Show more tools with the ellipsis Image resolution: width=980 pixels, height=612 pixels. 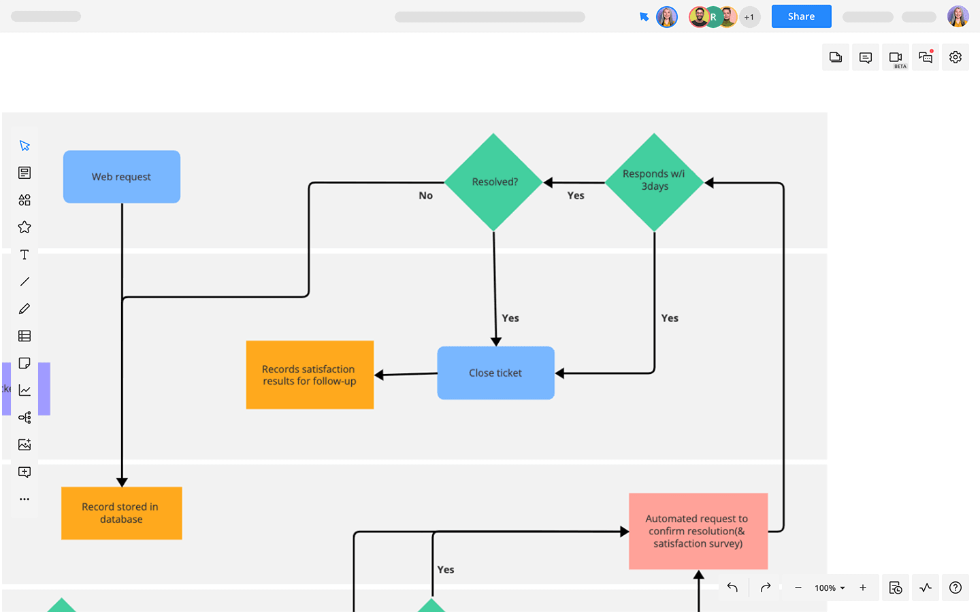click(x=24, y=499)
